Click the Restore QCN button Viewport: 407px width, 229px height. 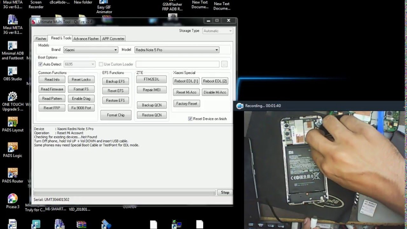coord(152,115)
